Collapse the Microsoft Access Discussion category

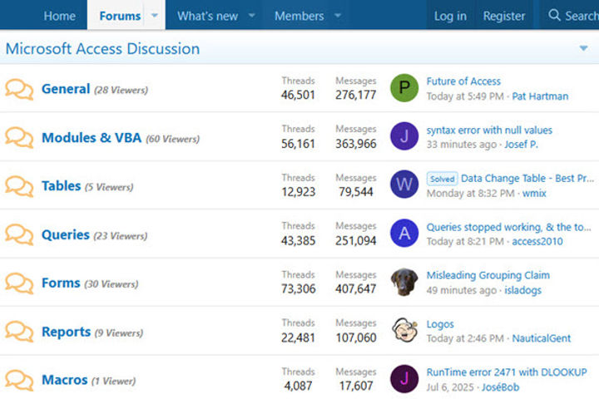[x=584, y=49]
